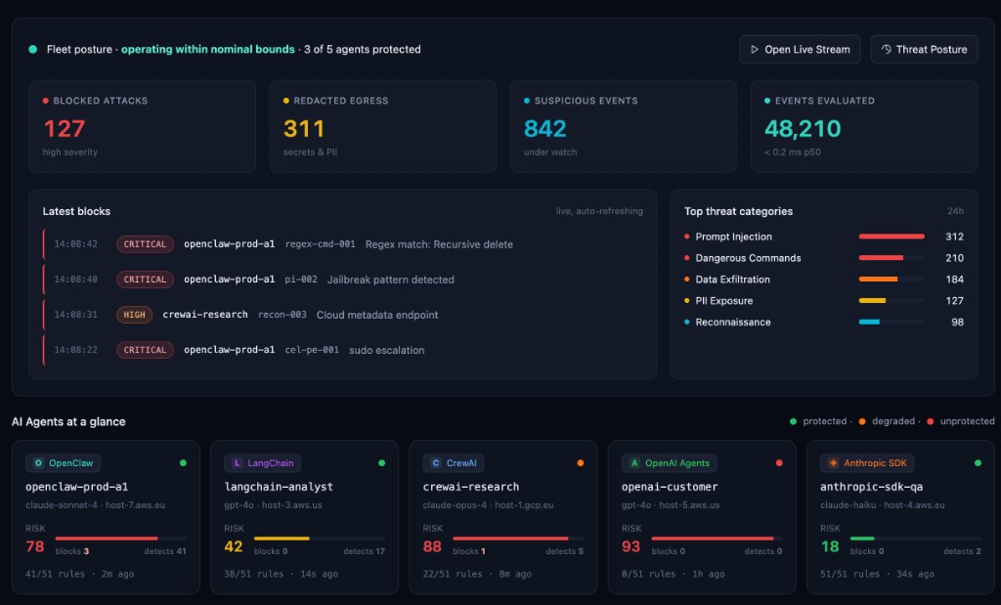
Task: Click the OpenAI Agents badge icon
Action: [633, 462]
